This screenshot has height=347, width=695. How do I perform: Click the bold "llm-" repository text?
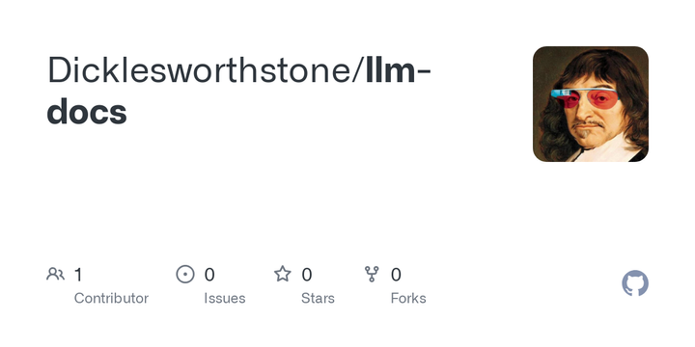tap(398, 70)
